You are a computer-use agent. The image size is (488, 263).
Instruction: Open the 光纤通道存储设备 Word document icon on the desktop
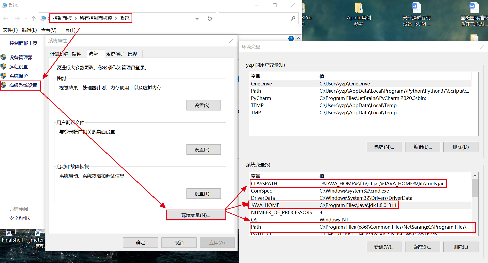point(416,8)
